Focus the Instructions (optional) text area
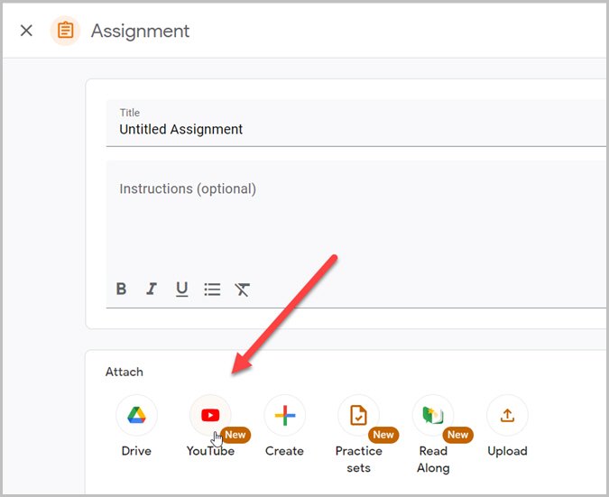This screenshot has height=497, width=609. pos(355,217)
